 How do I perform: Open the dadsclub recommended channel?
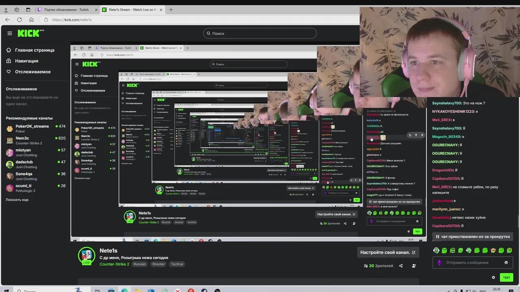click(x=36, y=164)
